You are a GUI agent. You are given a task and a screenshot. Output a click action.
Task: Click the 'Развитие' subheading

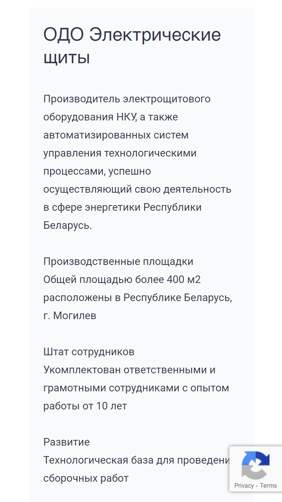[67, 442]
